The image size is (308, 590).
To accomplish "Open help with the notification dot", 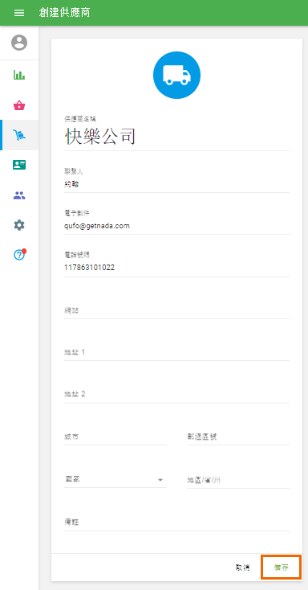I will (19, 255).
